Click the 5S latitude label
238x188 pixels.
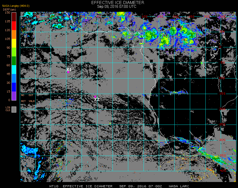click(223, 63)
